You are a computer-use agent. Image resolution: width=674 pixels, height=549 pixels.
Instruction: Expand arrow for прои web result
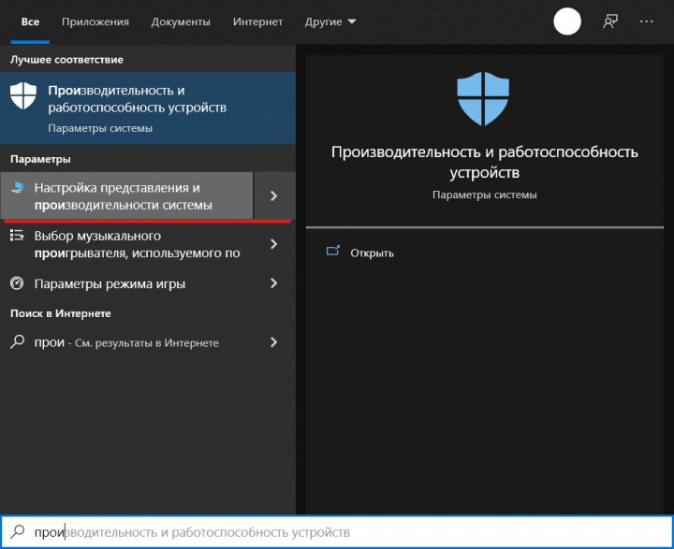click(273, 342)
